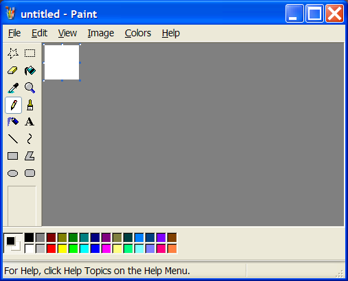Pick the dark purple color swatch
The image size is (348, 281).
106,238
